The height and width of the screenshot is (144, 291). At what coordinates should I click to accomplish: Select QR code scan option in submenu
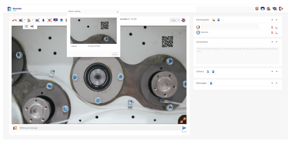click(26, 26)
